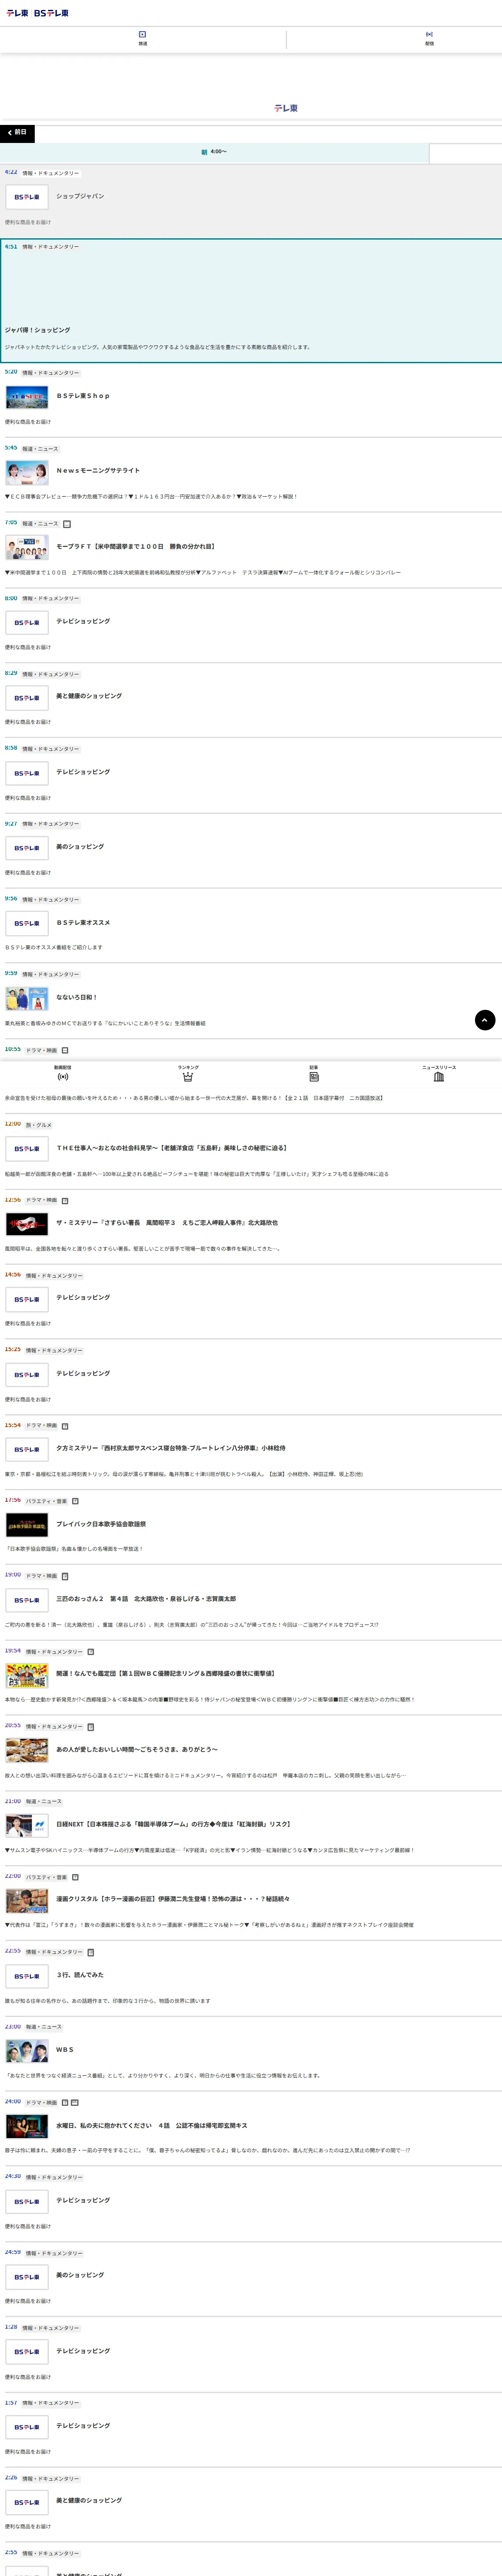Viewport: 502px width, 2576px height.
Task: Open the モープラFT program thumbnail
Action: point(27,547)
